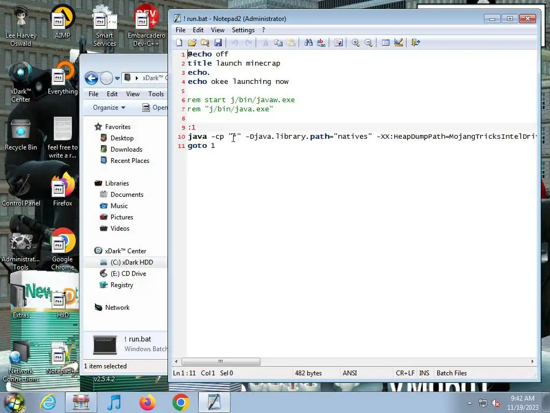Open Explorer's File menu
Image resolution: width=550 pixels, height=413 pixels.
point(93,94)
